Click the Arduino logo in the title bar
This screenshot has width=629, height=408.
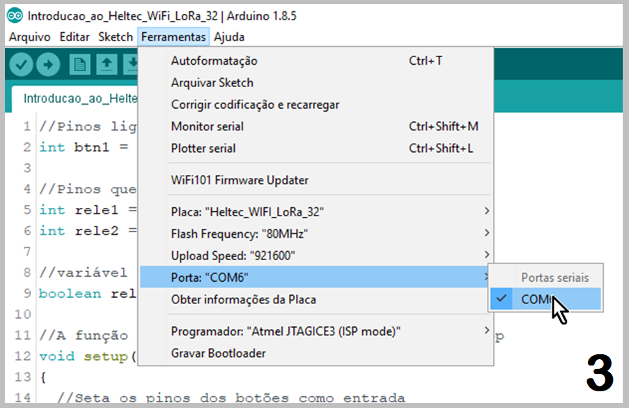pos(15,14)
